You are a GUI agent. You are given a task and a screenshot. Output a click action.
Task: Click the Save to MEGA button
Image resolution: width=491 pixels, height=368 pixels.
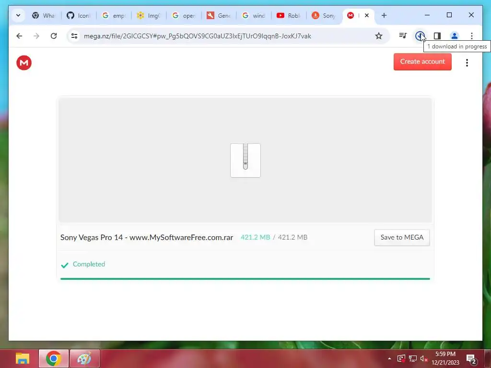[402, 238]
